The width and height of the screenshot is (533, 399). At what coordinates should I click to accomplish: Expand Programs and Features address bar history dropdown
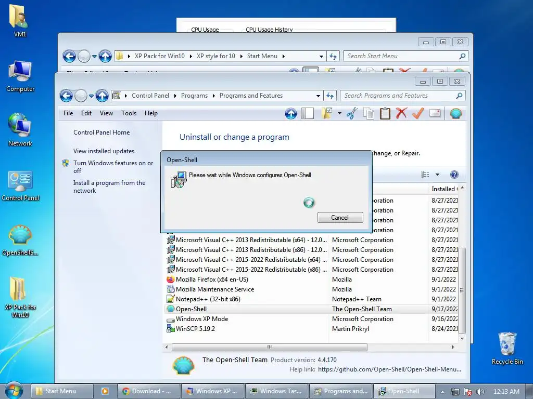tap(318, 96)
